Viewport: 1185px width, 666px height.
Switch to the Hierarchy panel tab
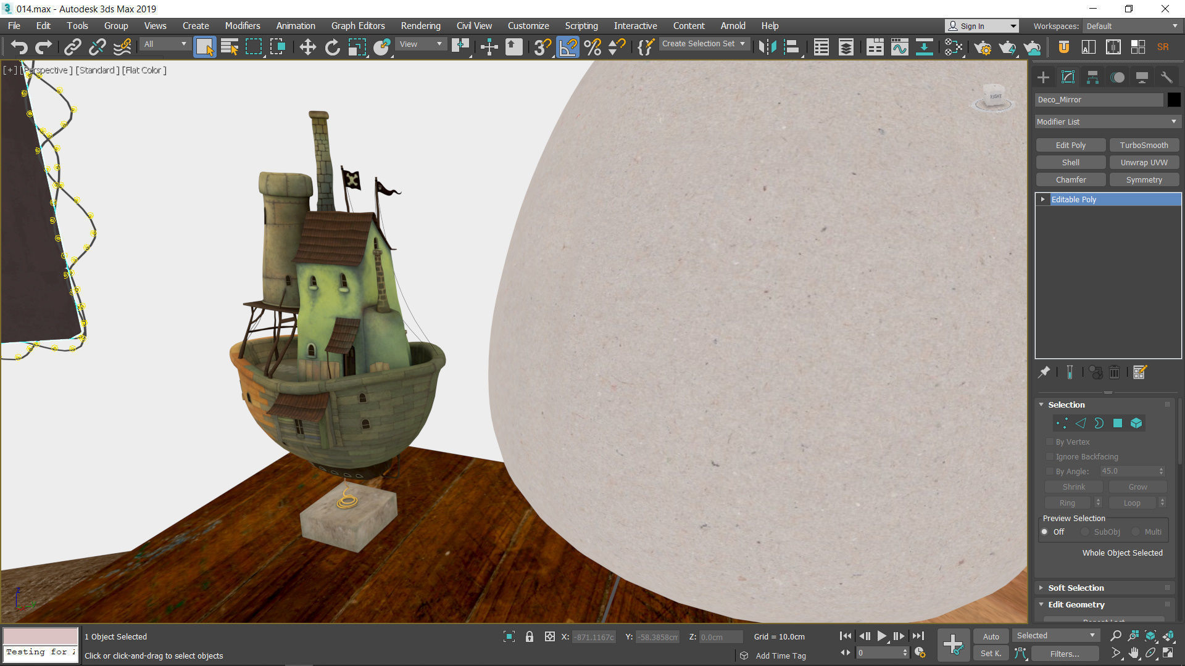pyautogui.click(x=1092, y=77)
